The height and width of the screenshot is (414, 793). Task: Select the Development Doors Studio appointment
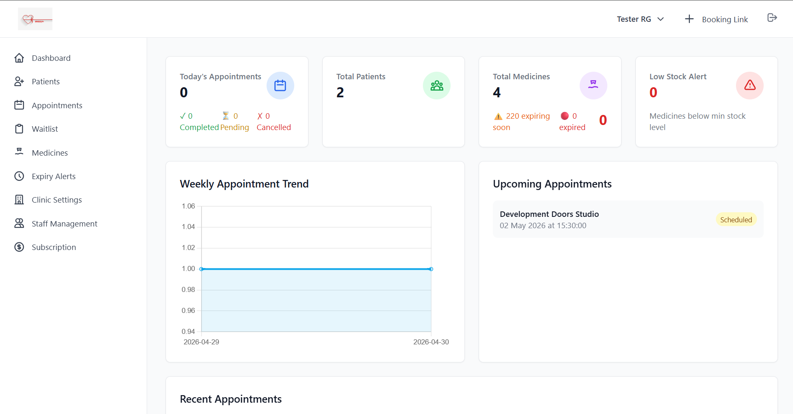(x=628, y=219)
